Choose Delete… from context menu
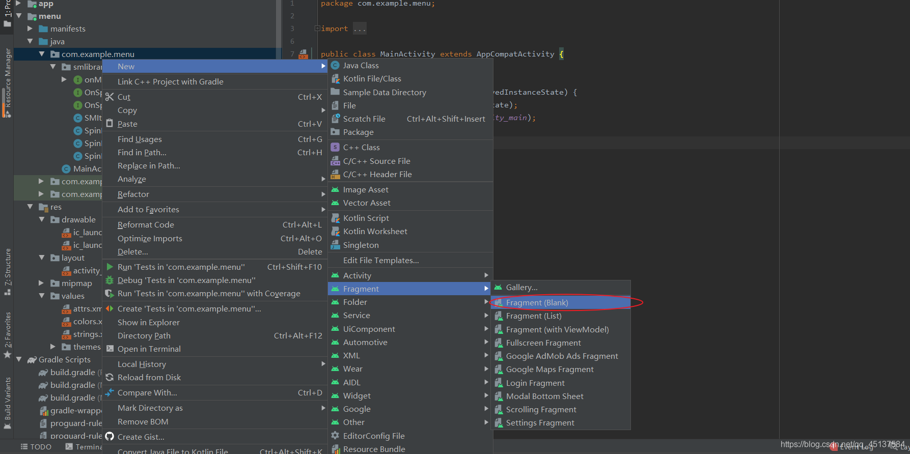Viewport: 910px width, 454px height. [x=215, y=251]
